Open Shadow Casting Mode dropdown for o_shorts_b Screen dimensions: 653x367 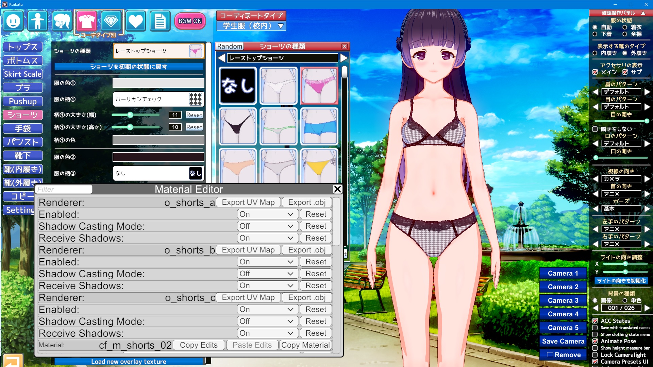coord(268,274)
